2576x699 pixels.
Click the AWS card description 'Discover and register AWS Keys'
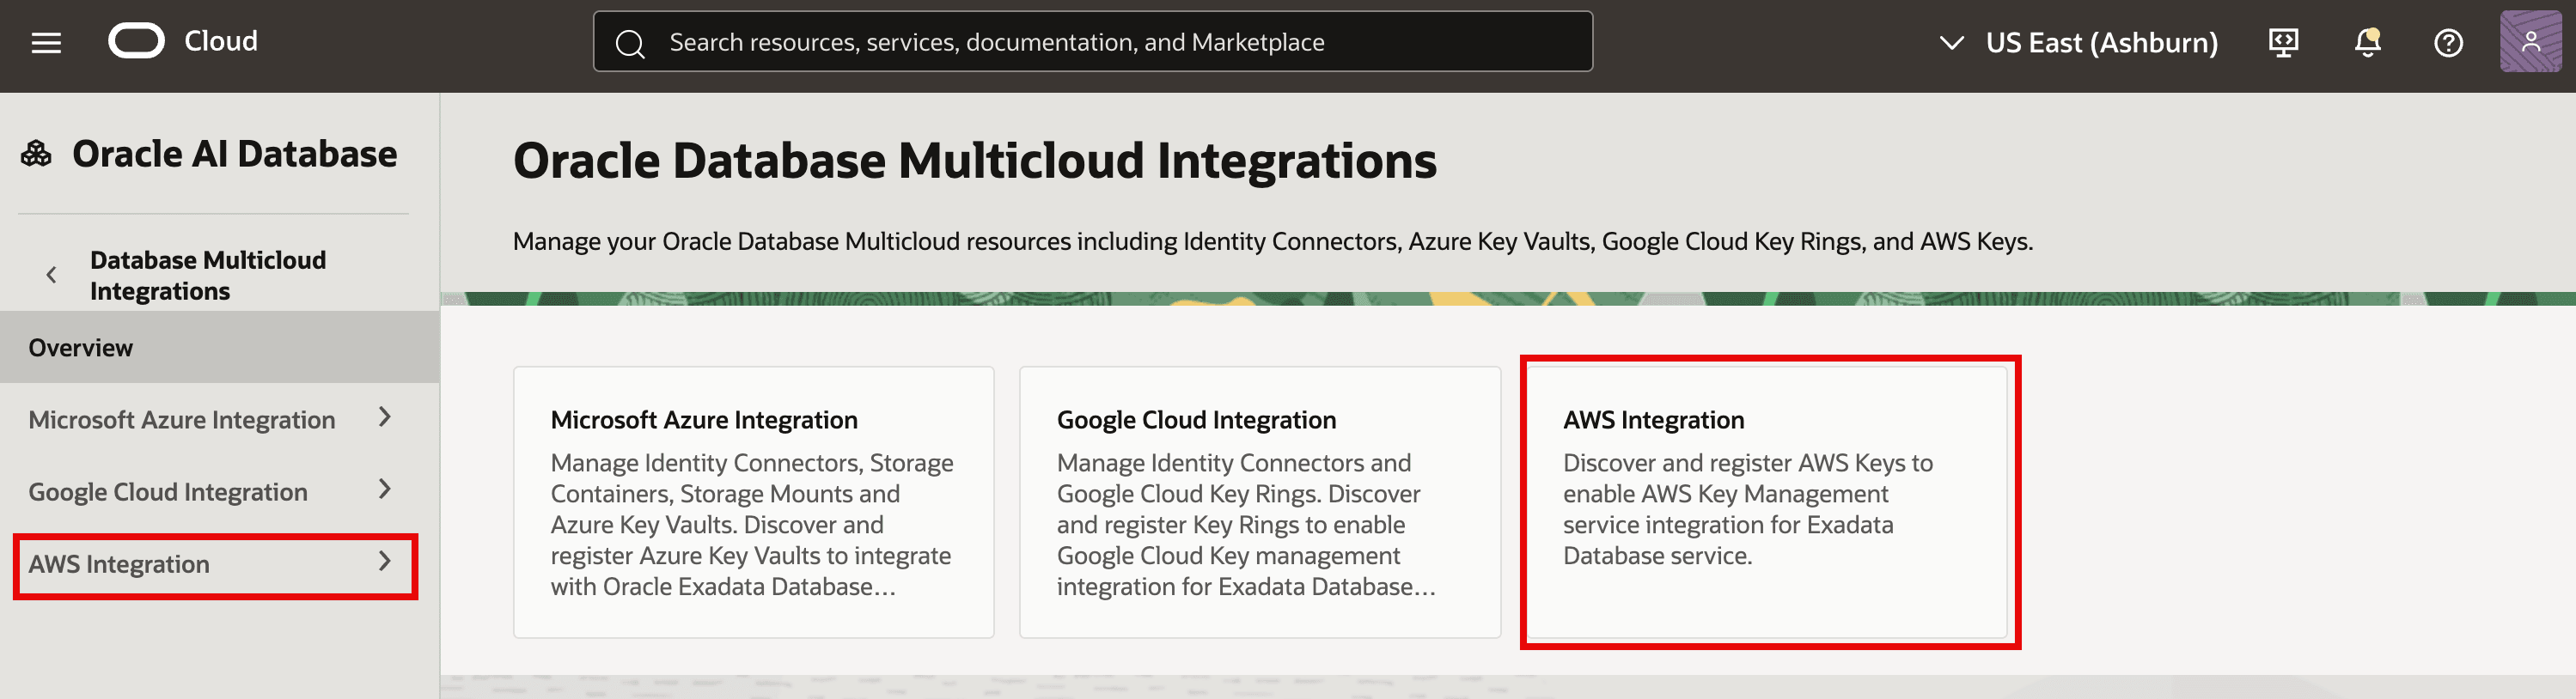[1748, 509]
